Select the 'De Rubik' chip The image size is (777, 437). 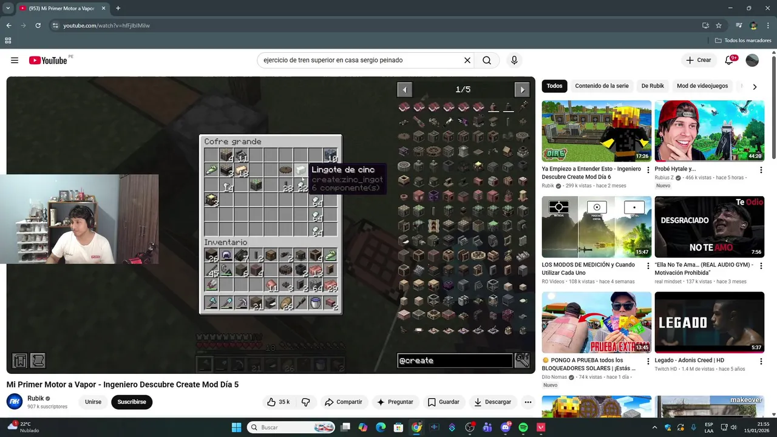tap(653, 86)
